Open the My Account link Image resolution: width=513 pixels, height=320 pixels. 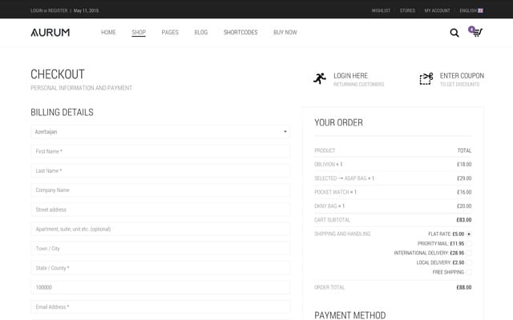[437, 10]
